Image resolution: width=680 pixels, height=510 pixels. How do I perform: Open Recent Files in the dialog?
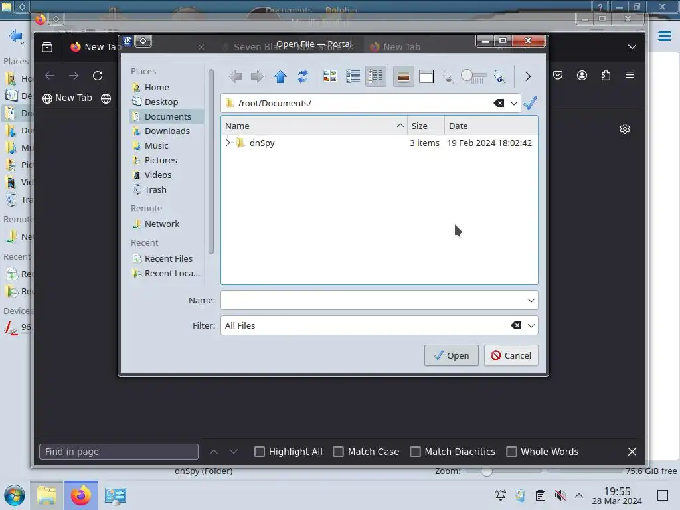[x=167, y=258]
